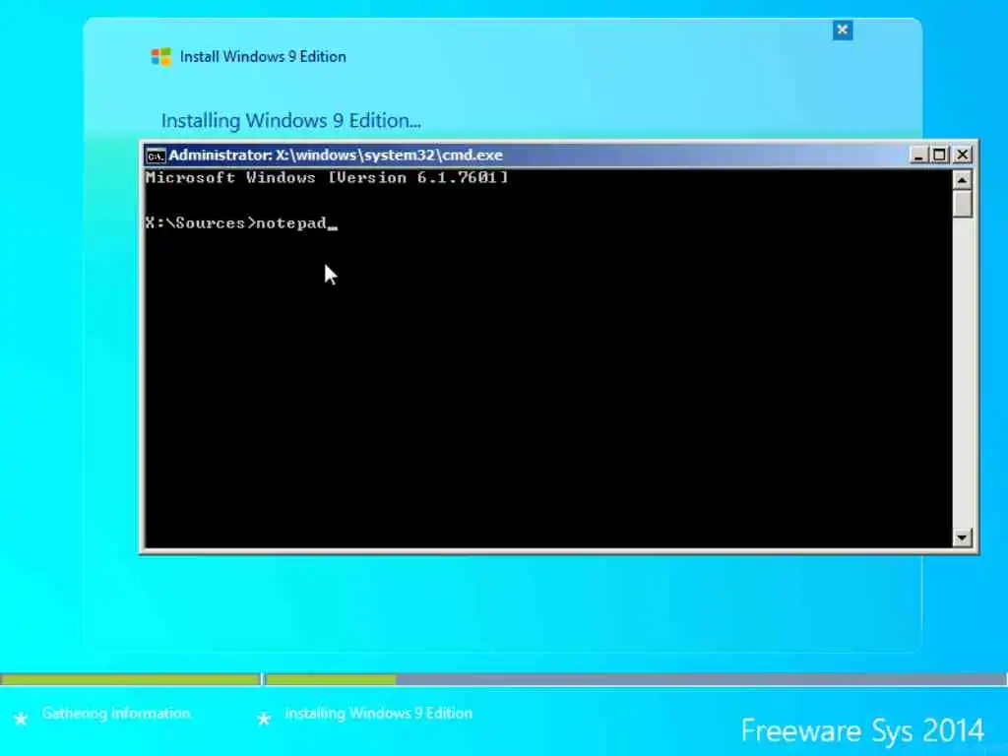Click the 'Microsoft Windows [Version 6.1.7601]' line
1008x756 pixels.
(x=327, y=177)
